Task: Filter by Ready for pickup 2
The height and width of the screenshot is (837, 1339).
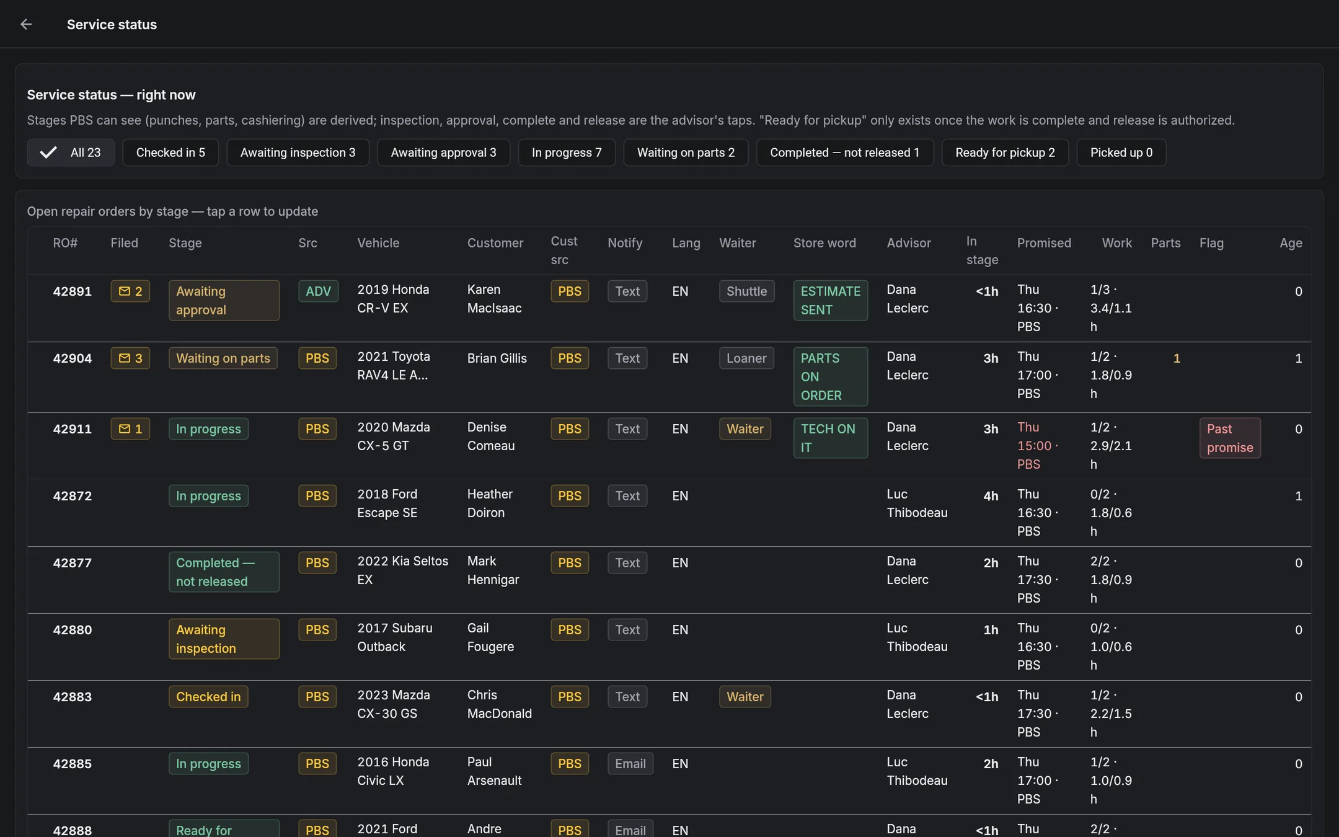Action: (x=1005, y=153)
